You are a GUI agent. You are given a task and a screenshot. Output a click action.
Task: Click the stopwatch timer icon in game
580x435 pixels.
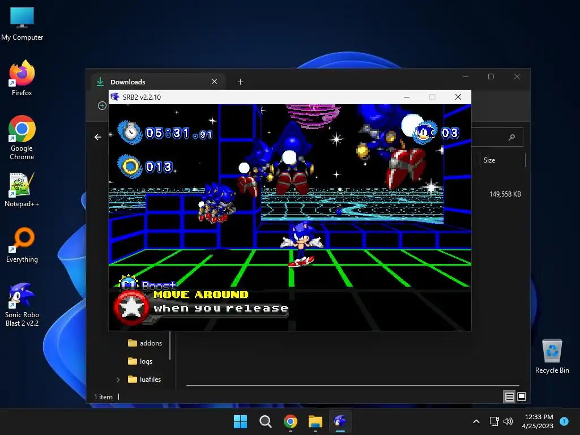click(x=130, y=132)
